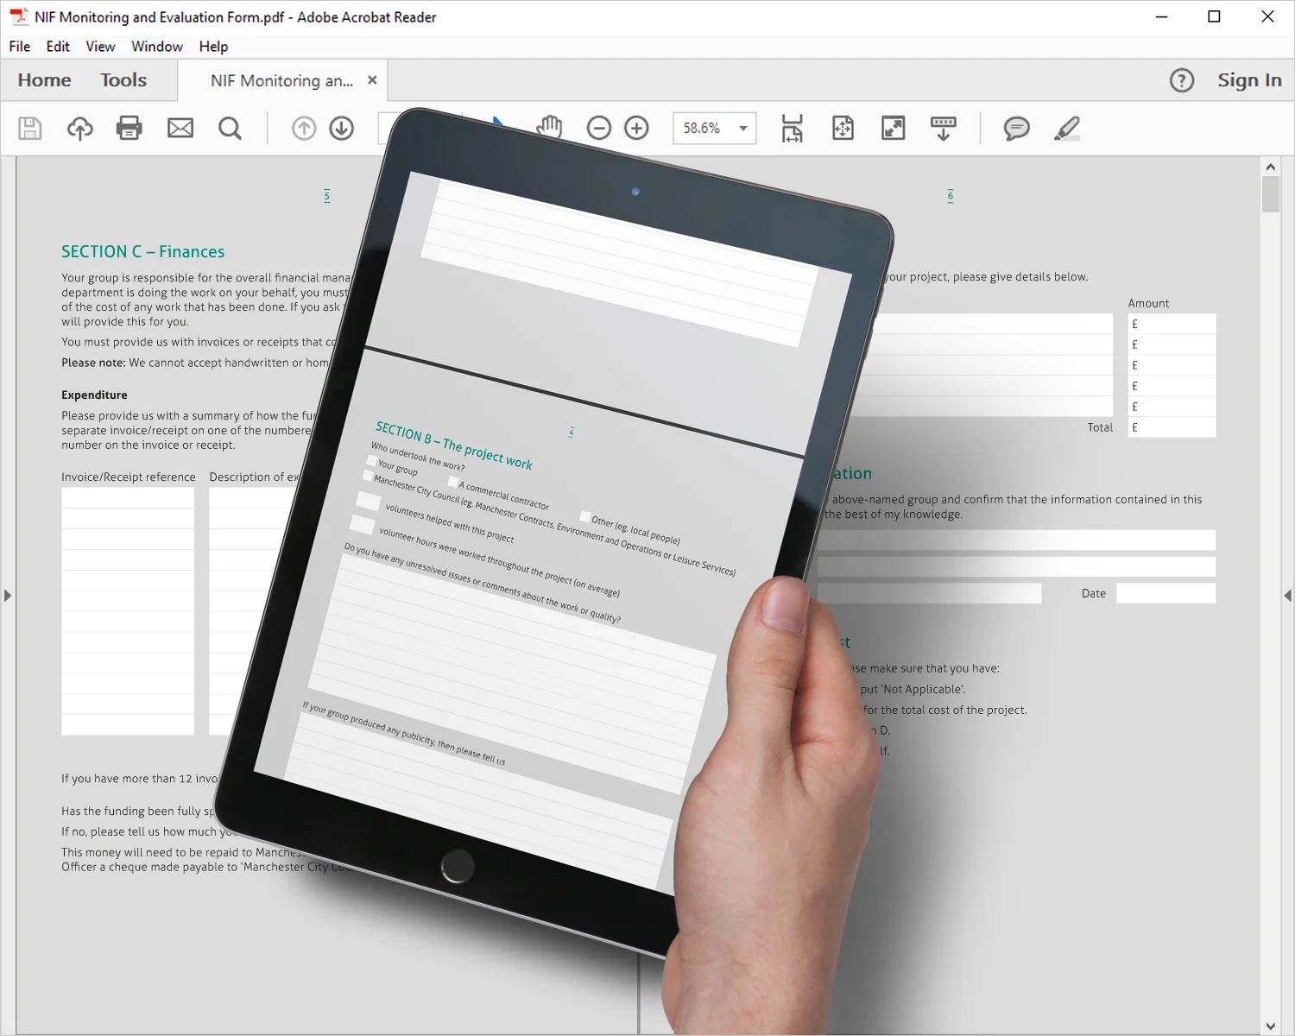The height and width of the screenshot is (1036, 1295).
Task: Print the document using the printer icon
Action: [x=129, y=129]
